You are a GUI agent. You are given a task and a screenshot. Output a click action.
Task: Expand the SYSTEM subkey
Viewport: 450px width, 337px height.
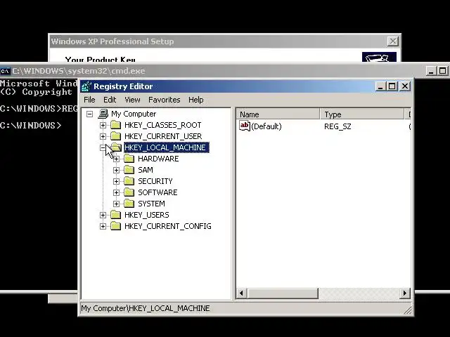(116, 204)
